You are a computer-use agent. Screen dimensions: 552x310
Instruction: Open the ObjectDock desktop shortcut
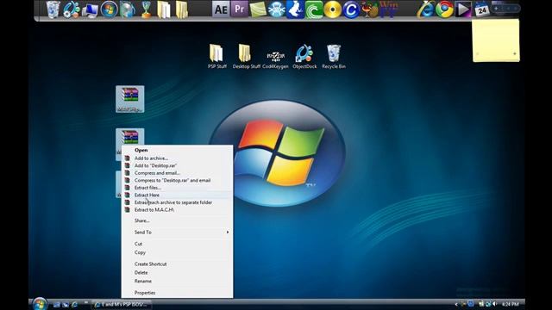click(x=304, y=56)
